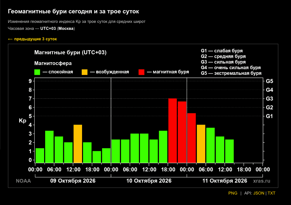Select the yellow bar on 09 Октября

click(x=78, y=144)
